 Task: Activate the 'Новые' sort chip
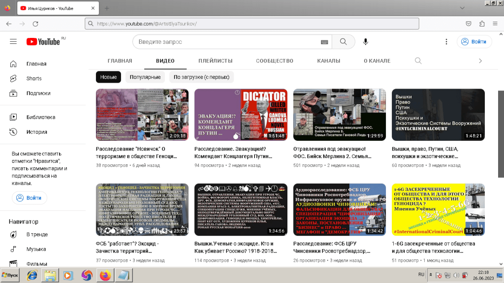pos(108,77)
